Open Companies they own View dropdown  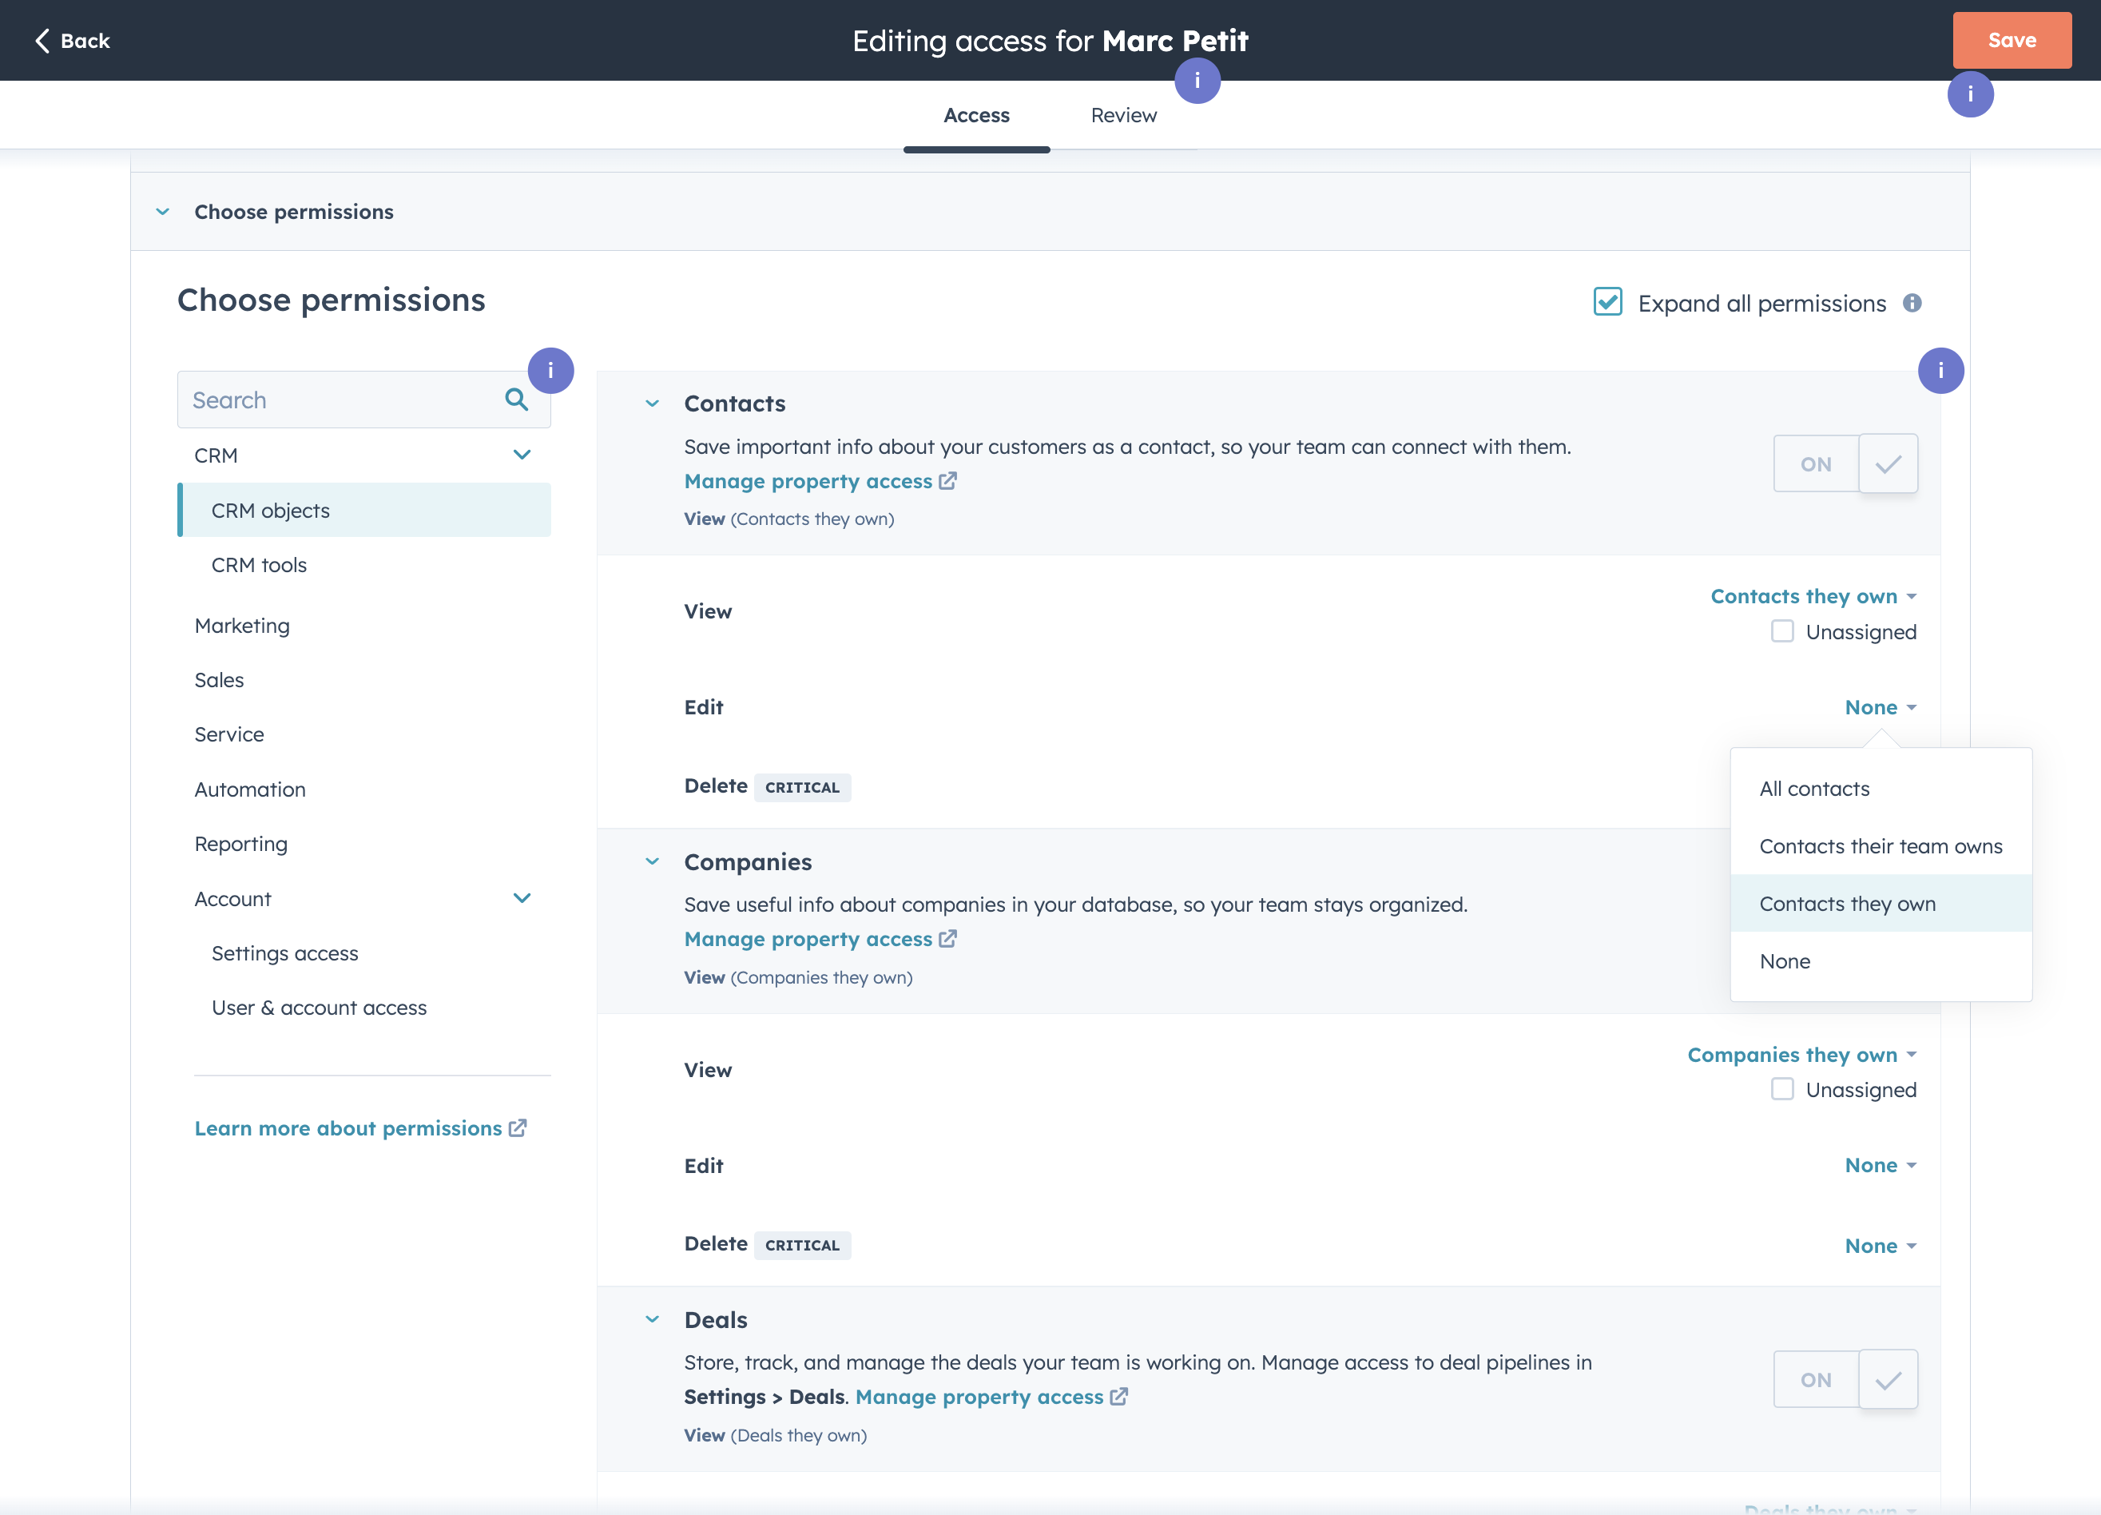tap(1801, 1055)
